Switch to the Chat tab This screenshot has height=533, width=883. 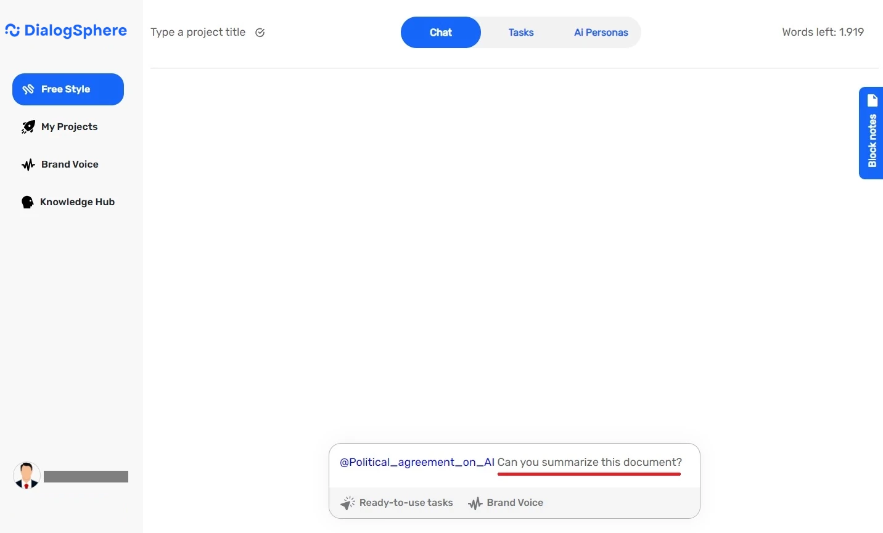[440, 33]
